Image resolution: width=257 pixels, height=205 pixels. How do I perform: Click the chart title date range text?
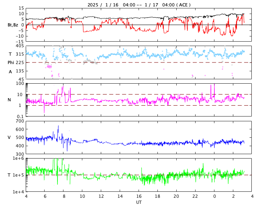[139, 5]
